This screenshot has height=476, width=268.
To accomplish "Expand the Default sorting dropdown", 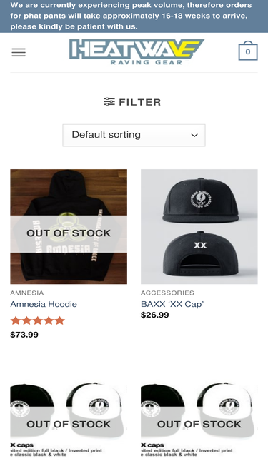I will coord(134,135).
